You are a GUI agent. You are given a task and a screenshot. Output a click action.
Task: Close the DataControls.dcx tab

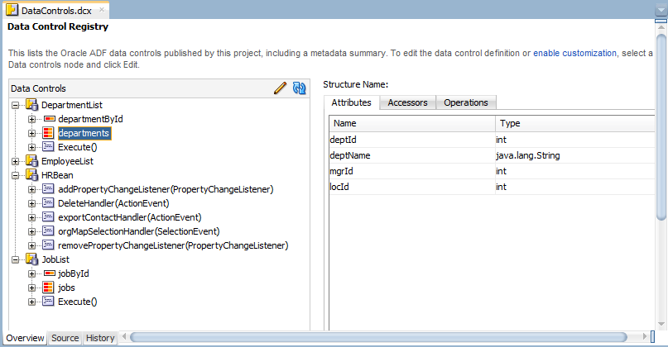coord(102,9)
